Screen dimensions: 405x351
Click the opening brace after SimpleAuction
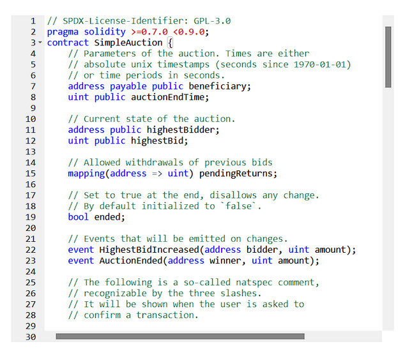[171, 43]
